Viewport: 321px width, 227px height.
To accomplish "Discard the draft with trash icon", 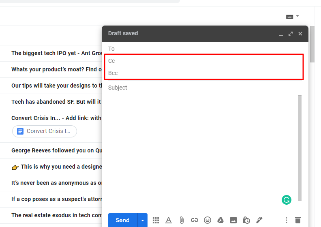I will click(298, 220).
